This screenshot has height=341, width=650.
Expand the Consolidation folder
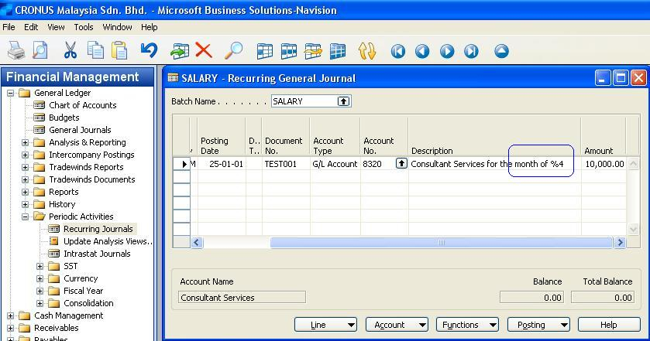tap(40, 303)
